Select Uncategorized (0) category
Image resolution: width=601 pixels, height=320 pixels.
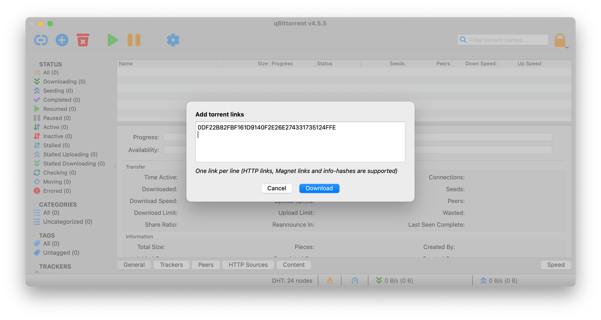point(63,222)
